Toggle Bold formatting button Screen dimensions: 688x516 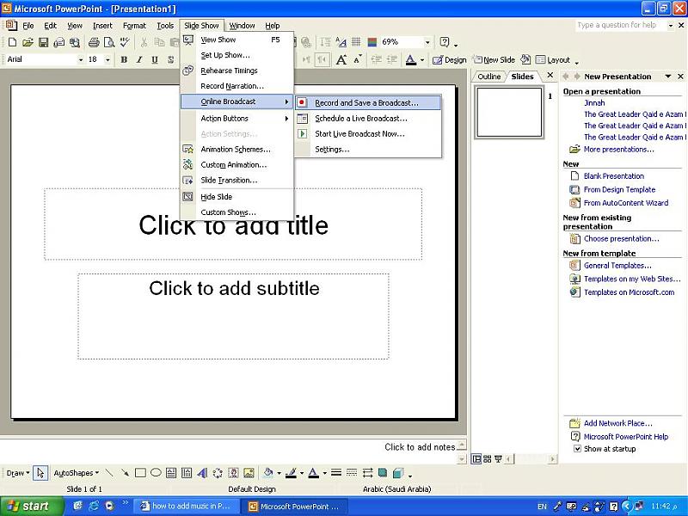pos(124,60)
